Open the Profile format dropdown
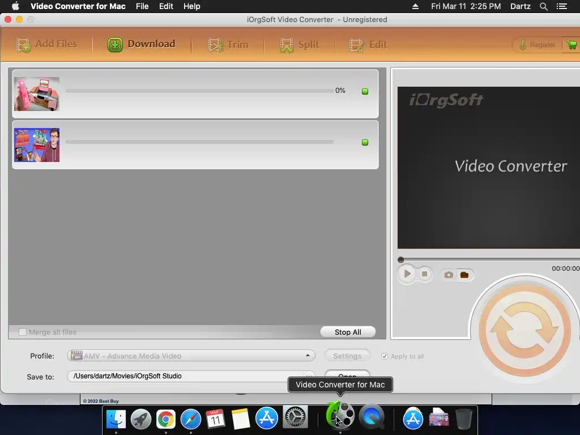The image size is (580, 435). click(x=191, y=356)
